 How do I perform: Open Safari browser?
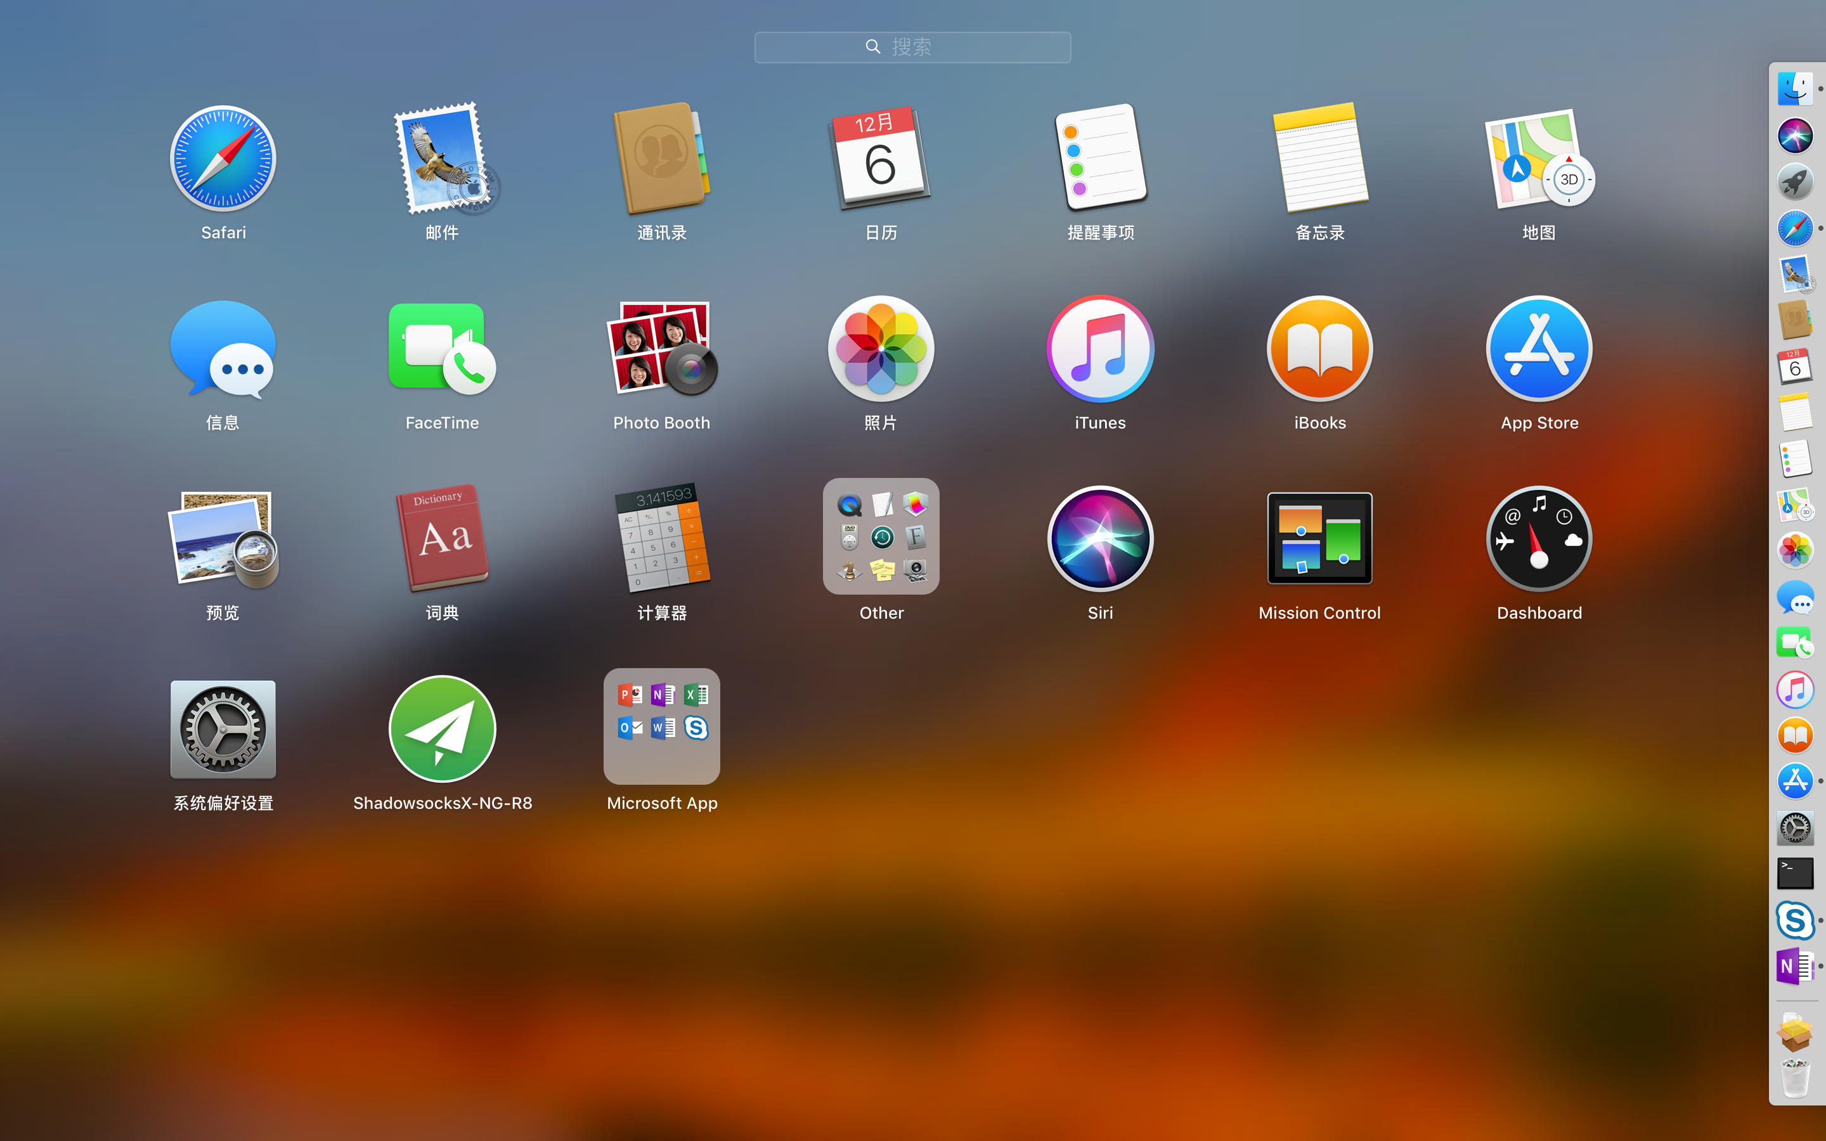223,158
